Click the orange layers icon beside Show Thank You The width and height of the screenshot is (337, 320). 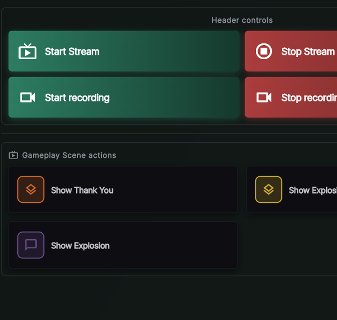31,190
